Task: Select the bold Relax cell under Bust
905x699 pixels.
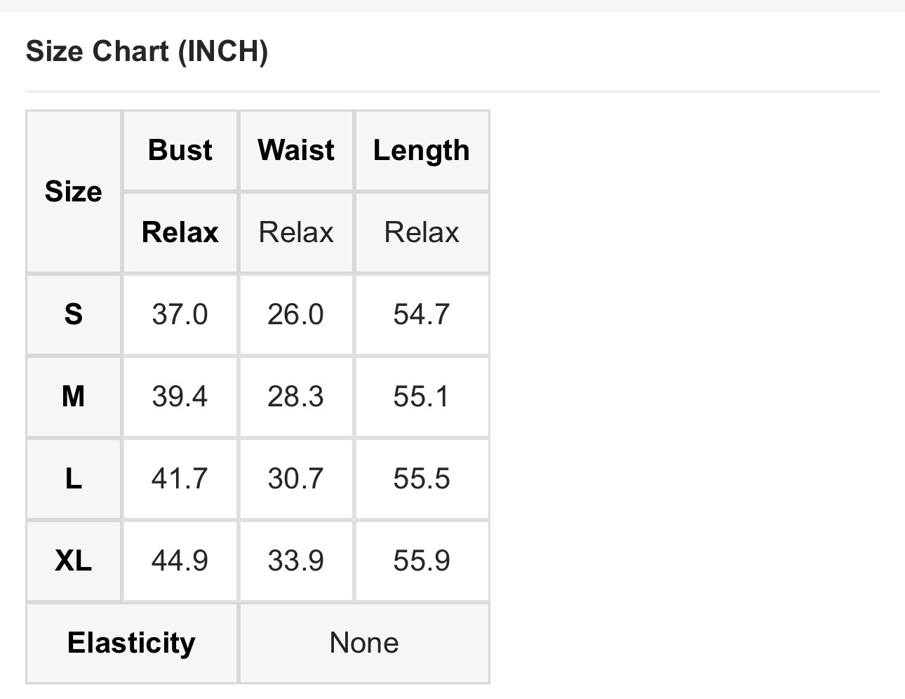Action: [180, 232]
